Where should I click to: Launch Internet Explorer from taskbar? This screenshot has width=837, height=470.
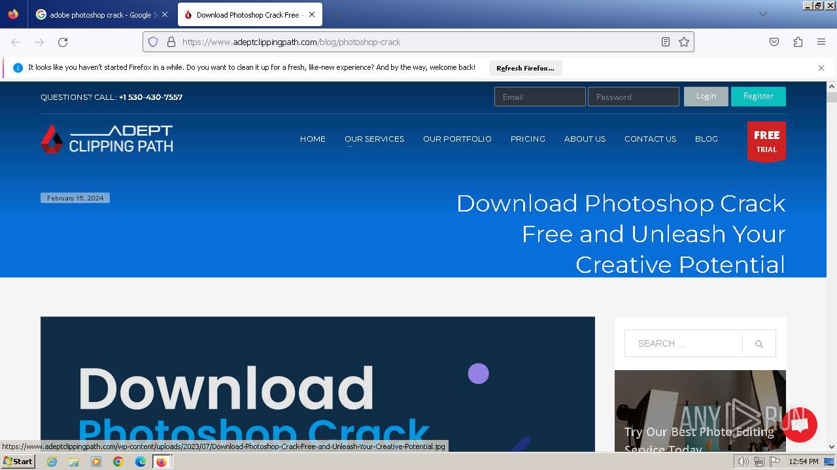52,462
